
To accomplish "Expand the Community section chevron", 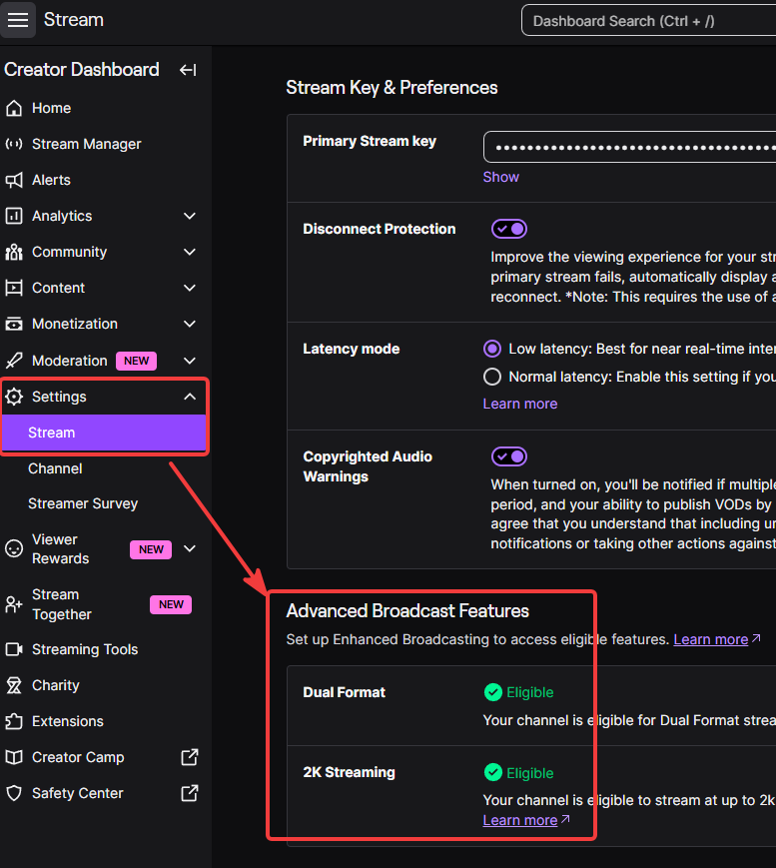I will (190, 252).
